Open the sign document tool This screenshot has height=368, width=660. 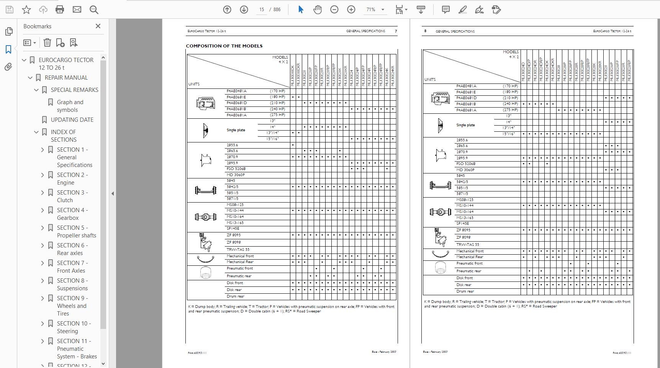pyautogui.click(x=479, y=10)
